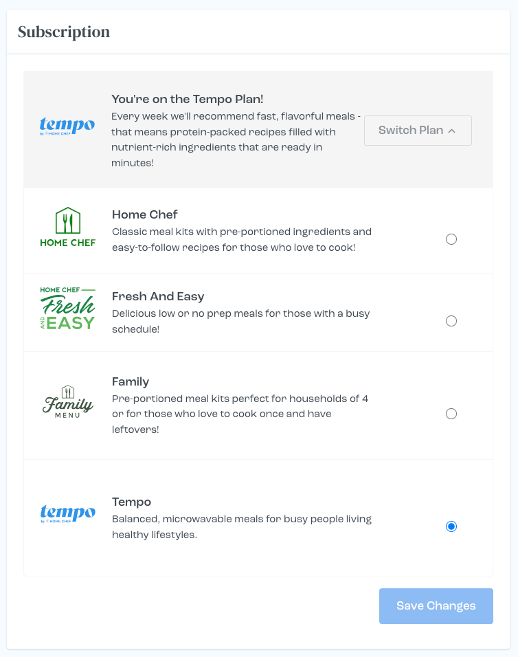Click the Fresh And Easy logo
Viewport: 518px width, 657px height.
[67, 308]
